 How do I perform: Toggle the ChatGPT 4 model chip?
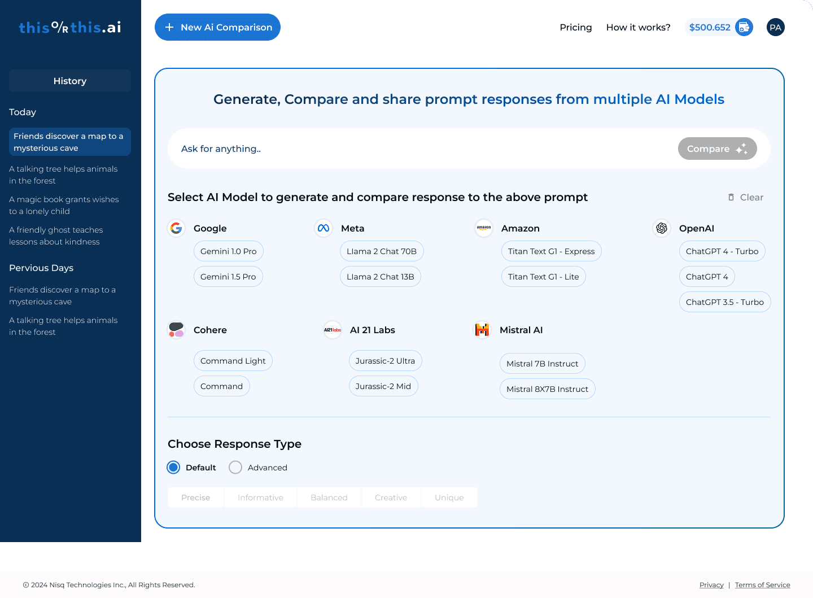tap(707, 277)
